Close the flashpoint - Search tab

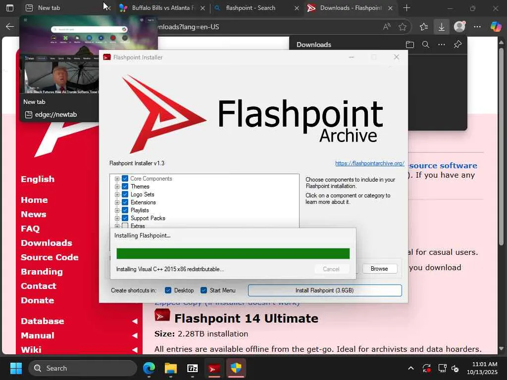tap(297, 8)
